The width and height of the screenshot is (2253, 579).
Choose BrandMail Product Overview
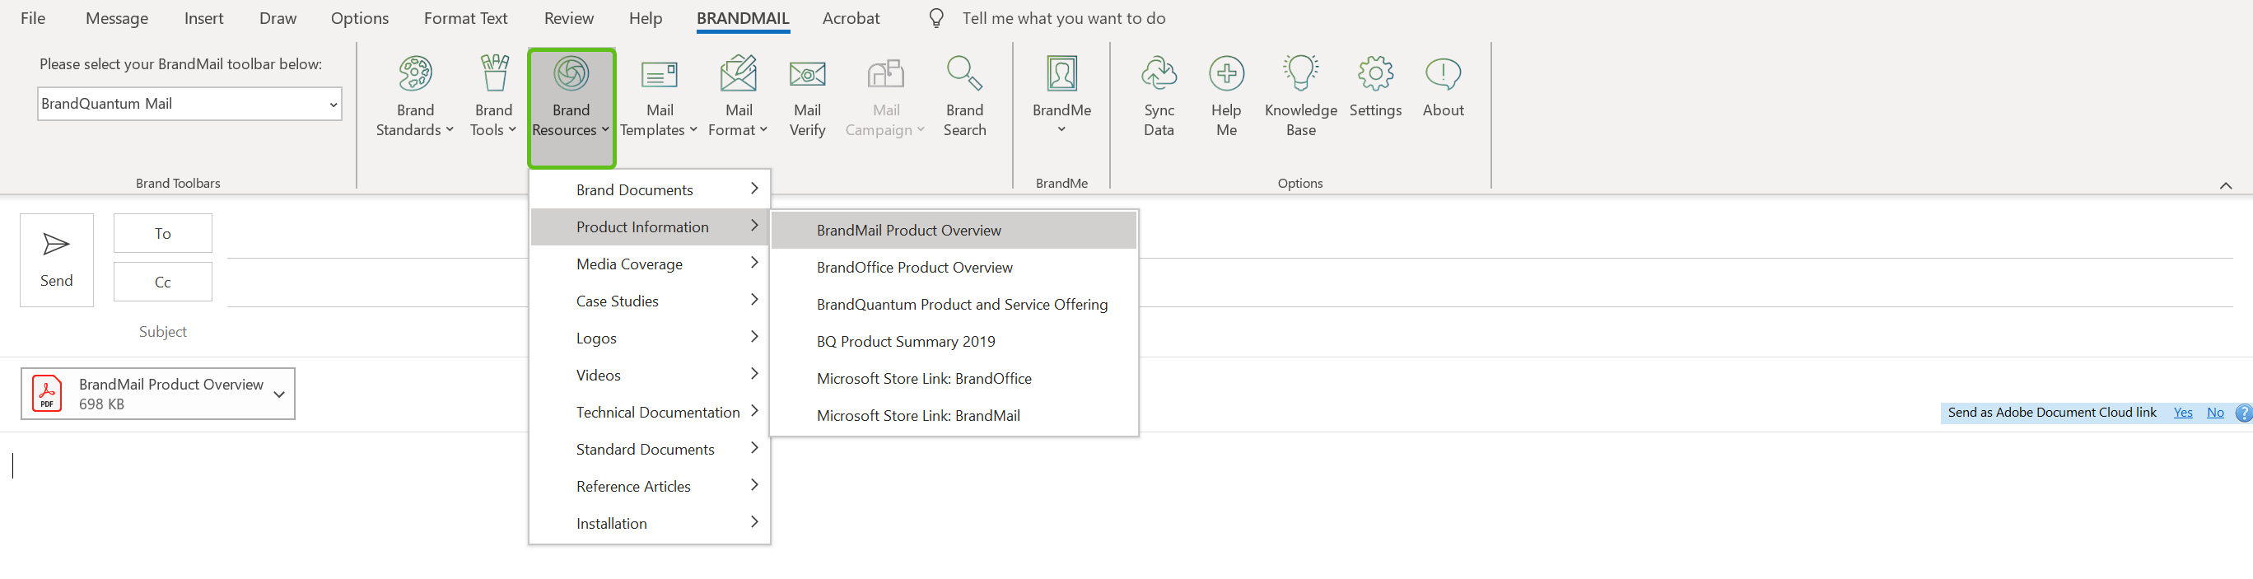pos(954,231)
